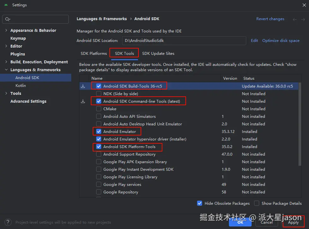The height and width of the screenshot is (229, 309).
Task: Uncheck Android SDK Command-line Tools (latest)
Action: pos(99,101)
